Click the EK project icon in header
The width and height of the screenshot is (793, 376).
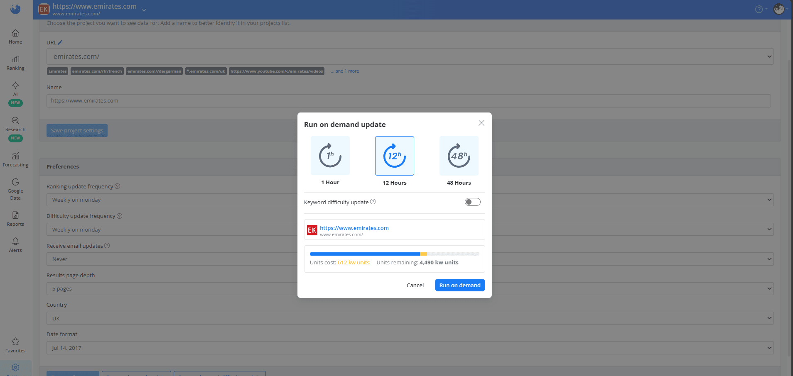(x=44, y=9)
